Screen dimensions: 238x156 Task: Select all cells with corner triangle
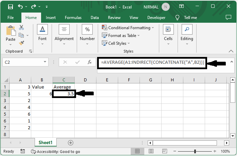[6, 80]
